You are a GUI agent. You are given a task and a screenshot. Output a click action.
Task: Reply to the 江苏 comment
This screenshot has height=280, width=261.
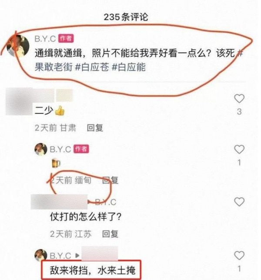click(110, 234)
